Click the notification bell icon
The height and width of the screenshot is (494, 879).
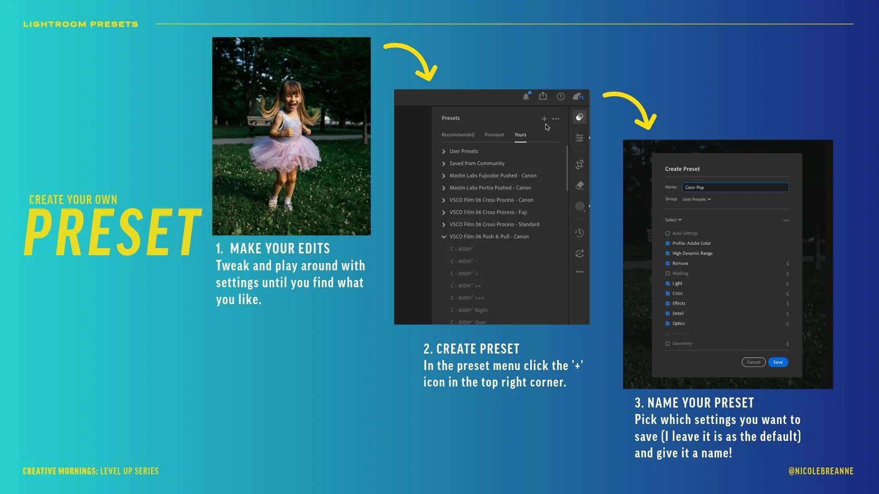pyautogui.click(x=526, y=97)
